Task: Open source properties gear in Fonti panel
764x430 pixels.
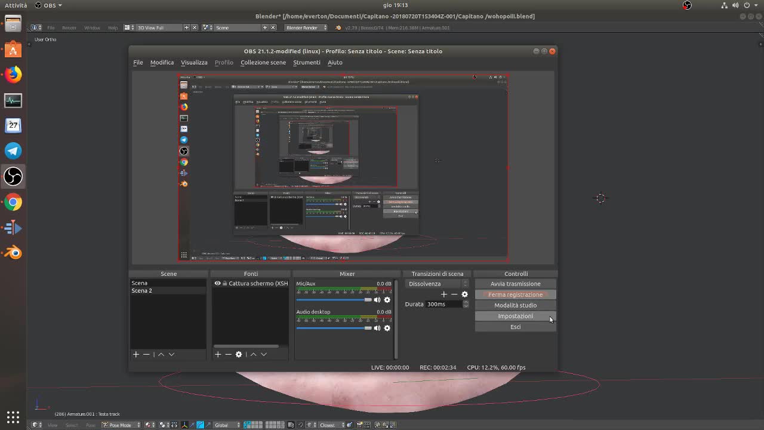Action: coord(239,354)
